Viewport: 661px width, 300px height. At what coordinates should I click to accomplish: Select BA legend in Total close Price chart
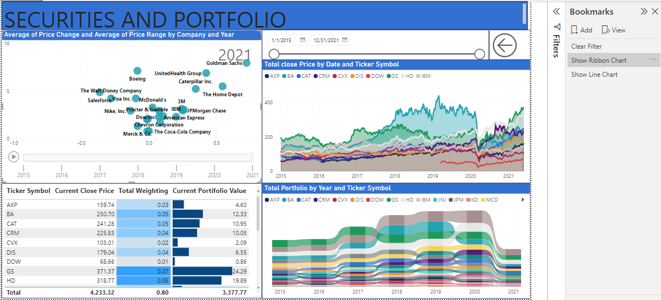(288, 76)
